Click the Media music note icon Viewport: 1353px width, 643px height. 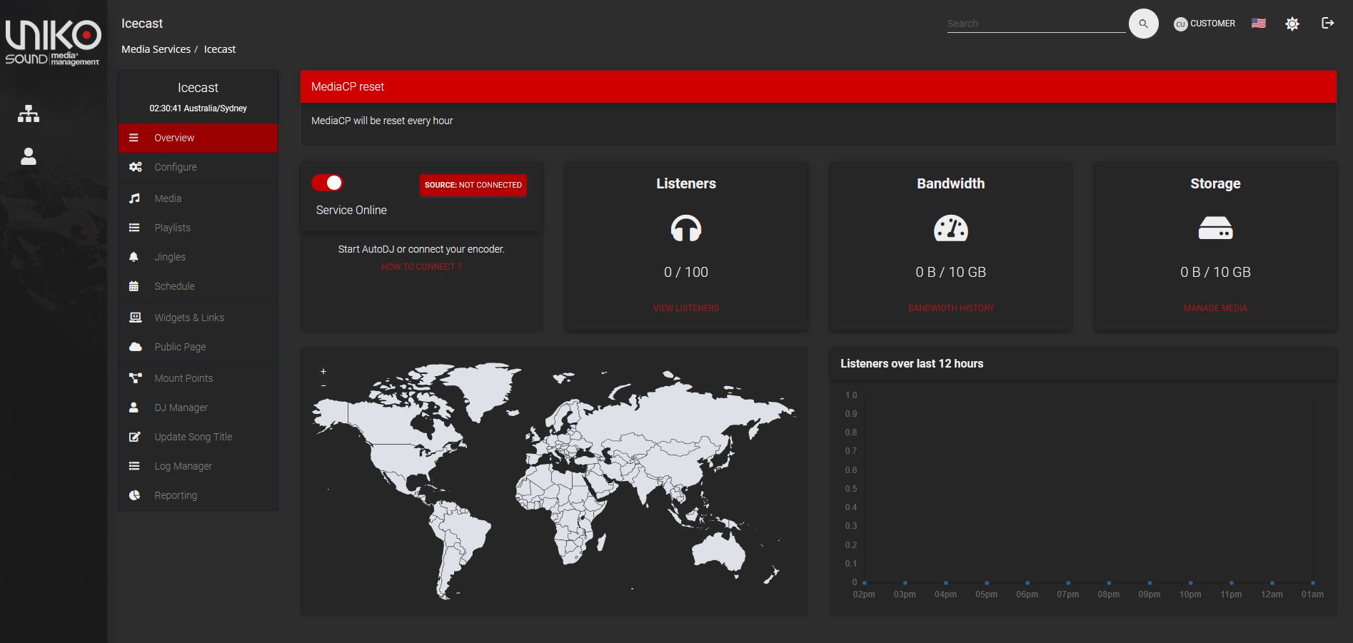tap(134, 198)
